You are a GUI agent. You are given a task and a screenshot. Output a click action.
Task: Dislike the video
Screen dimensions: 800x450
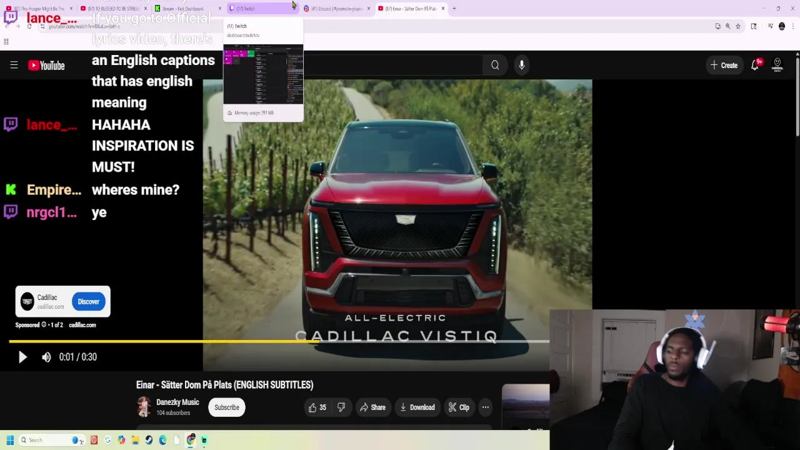tap(341, 407)
